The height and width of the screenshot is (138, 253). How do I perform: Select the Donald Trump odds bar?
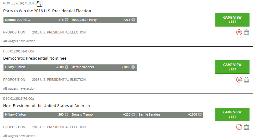[103, 115]
